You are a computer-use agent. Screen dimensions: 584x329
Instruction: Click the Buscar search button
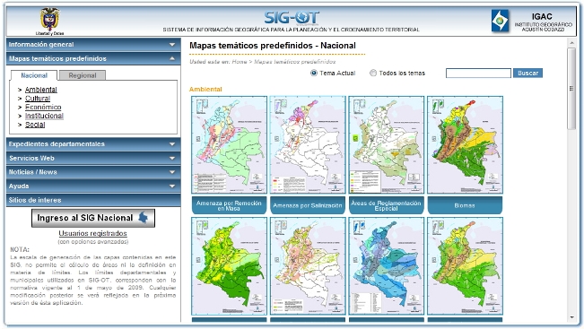[x=527, y=73]
